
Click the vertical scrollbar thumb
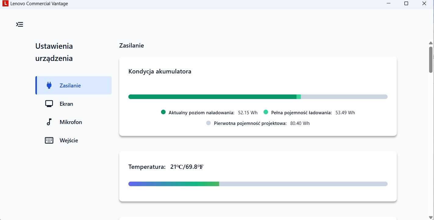431,59
